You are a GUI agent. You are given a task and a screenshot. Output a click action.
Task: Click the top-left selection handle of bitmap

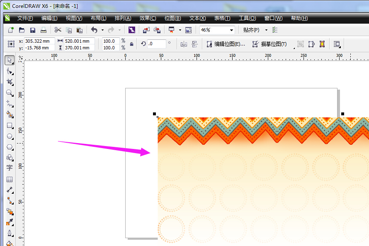pos(154,114)
